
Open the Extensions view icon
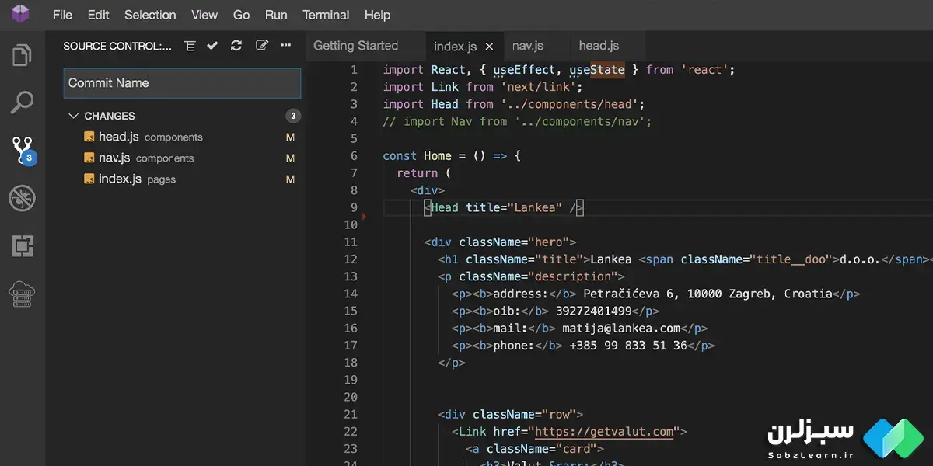(22, 246)
